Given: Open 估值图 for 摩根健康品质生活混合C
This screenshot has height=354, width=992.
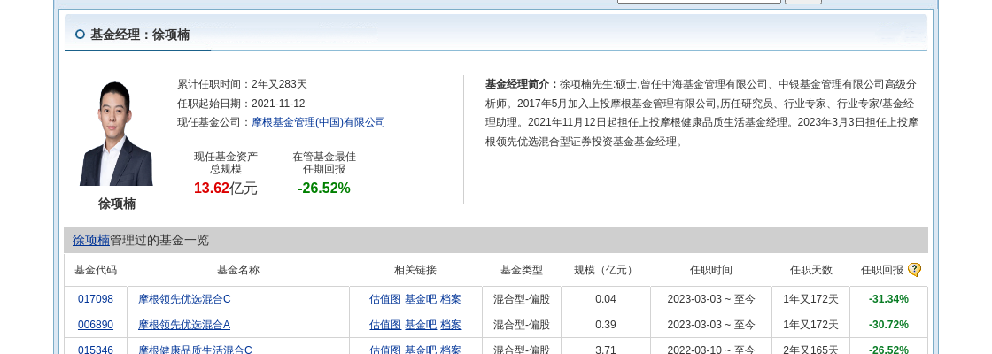Looking at the screenshot, I should pyautogui.click(x=385, y=350).
